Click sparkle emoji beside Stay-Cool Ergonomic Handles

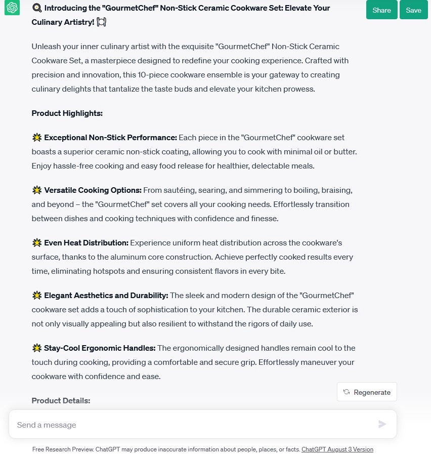click(x=36, y=348)
